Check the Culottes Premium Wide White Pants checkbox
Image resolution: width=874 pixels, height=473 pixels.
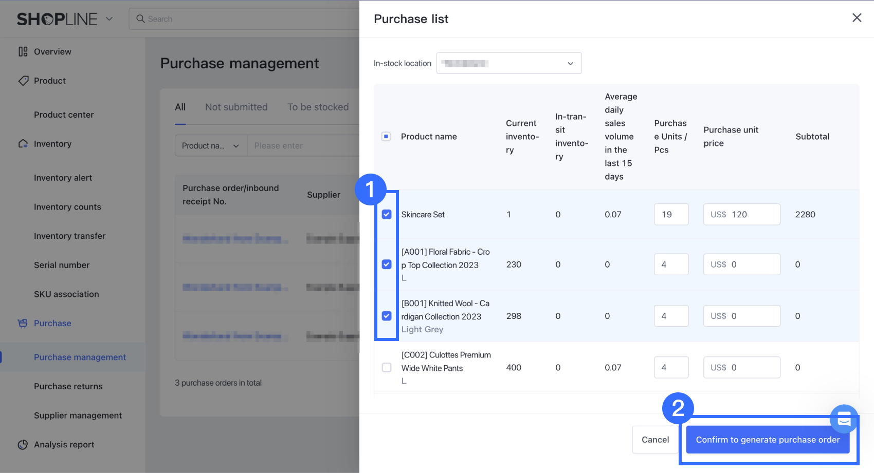(387, 368)
